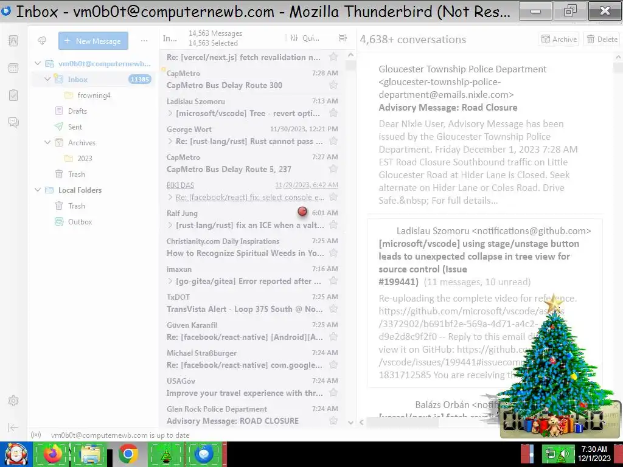623x467 pixels.
Task: Open the account Trash folder under Archives
Action: 92,174
